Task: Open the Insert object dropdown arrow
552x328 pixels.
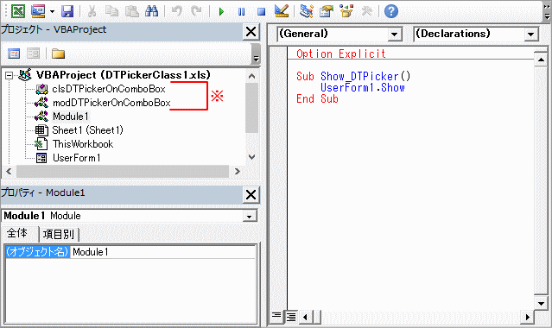Action: point(52,11)
